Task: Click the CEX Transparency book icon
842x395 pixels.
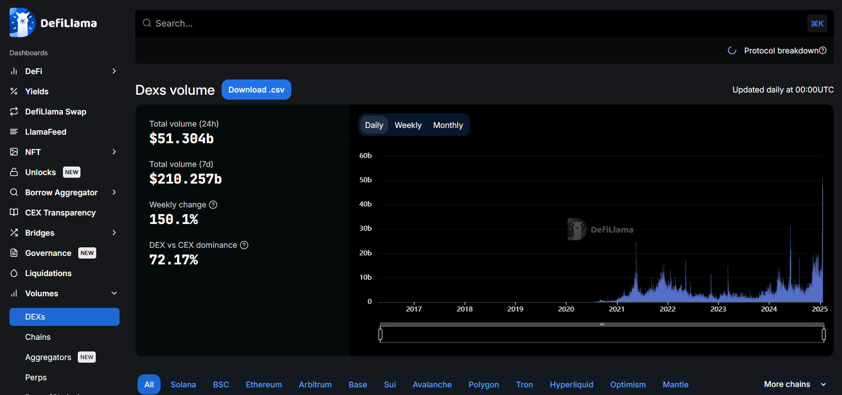Action: (14, 212)
